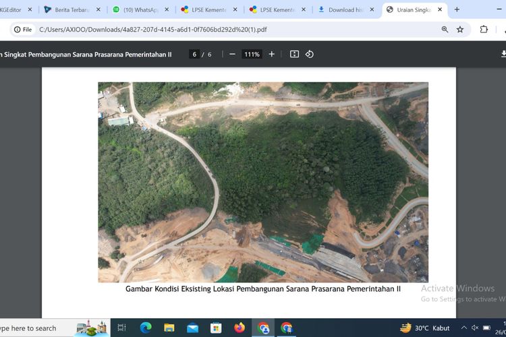Click the fit to page icon
Viewport: 506px width, 337px height.
294,54
